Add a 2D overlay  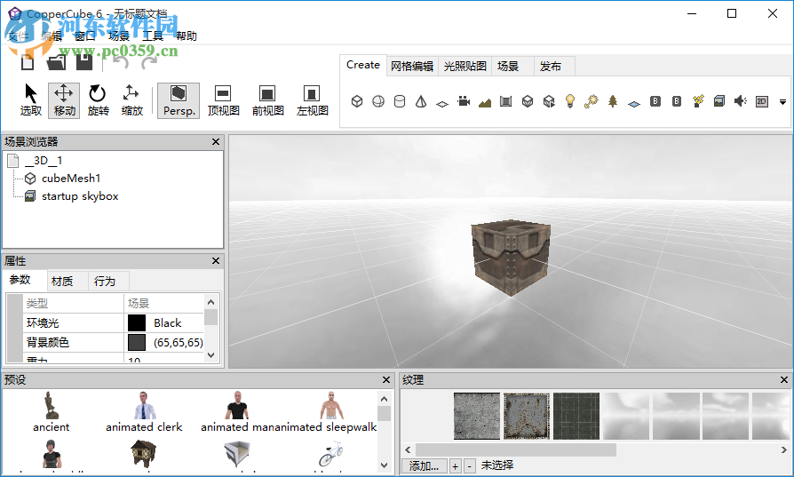coord(762,101)
